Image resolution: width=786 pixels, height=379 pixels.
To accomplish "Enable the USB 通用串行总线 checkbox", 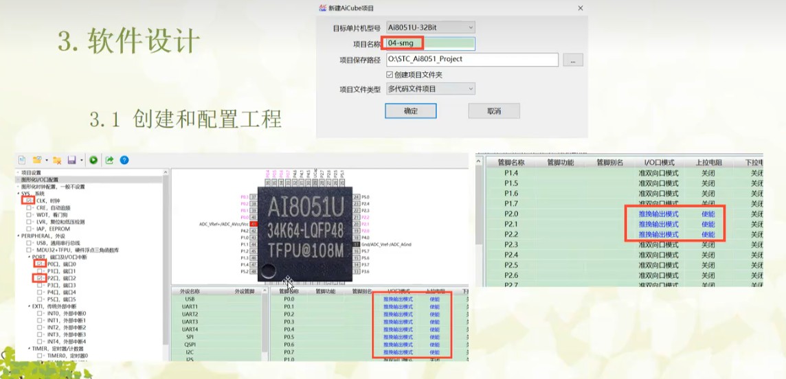I will coord(30,243).
